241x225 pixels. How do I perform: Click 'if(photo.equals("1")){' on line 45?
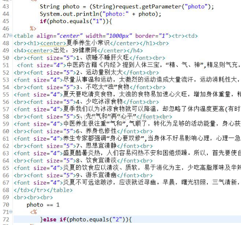pos(76,21)
